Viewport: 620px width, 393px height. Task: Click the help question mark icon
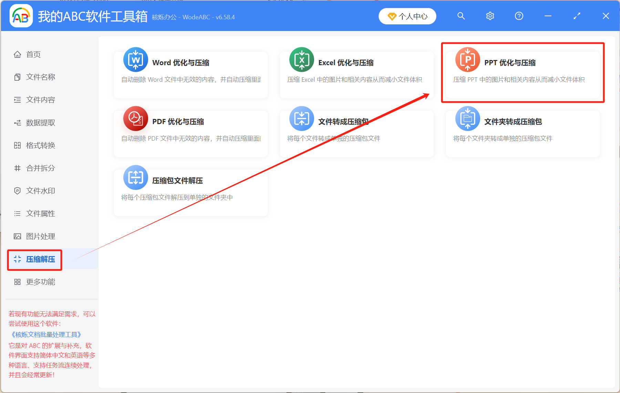[519, 16]
